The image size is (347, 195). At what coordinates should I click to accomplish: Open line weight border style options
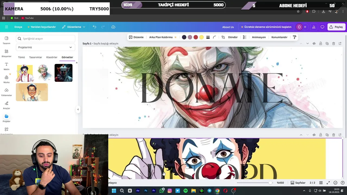(208, 37)
